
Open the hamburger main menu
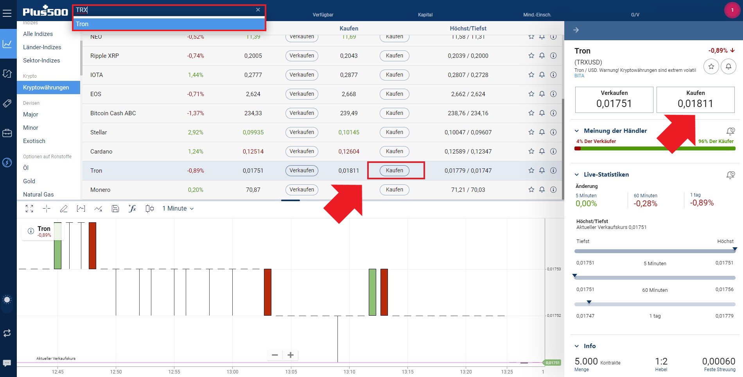pyautogui.click(x=7, y=13)
